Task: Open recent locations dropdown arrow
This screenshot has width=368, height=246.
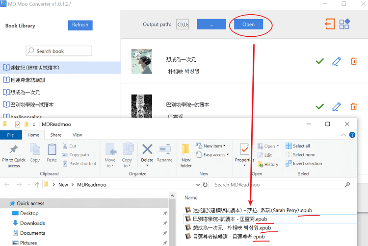Action: tap(28, 185)
